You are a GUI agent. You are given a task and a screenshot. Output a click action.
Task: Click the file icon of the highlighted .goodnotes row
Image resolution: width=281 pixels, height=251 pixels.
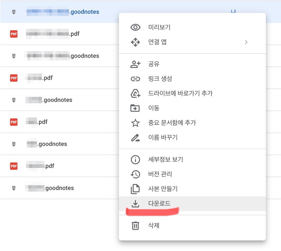[14, 12]
